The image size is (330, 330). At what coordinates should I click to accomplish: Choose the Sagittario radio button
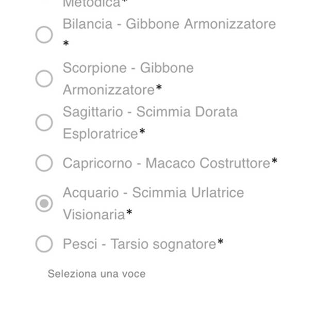tap(44, 123)
